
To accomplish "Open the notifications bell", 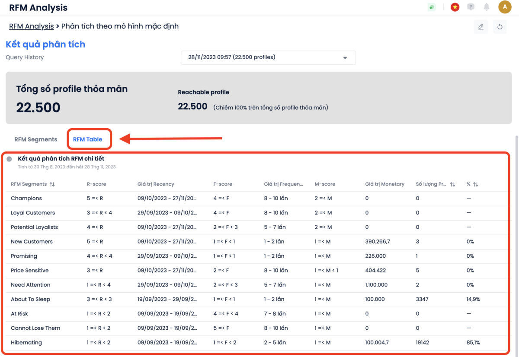I will [487, 7].
